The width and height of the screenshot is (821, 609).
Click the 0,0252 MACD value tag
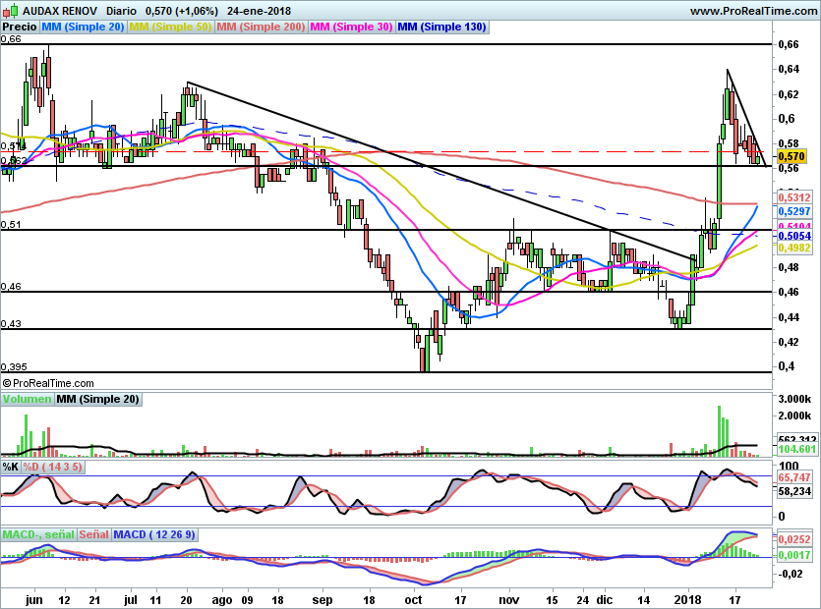(794, 539)
